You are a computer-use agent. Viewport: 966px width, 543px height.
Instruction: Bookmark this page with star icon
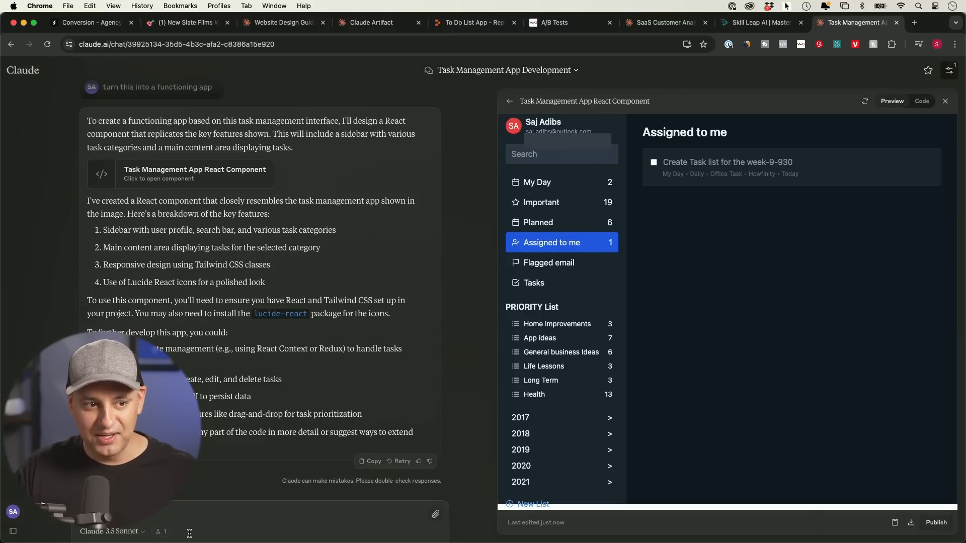(703, 44)
